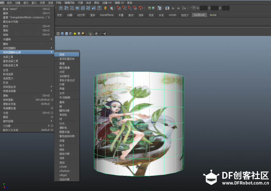Click the 粘贴 Ctrl+V entry
271x191 pixels.
click(x=27, y=35)
